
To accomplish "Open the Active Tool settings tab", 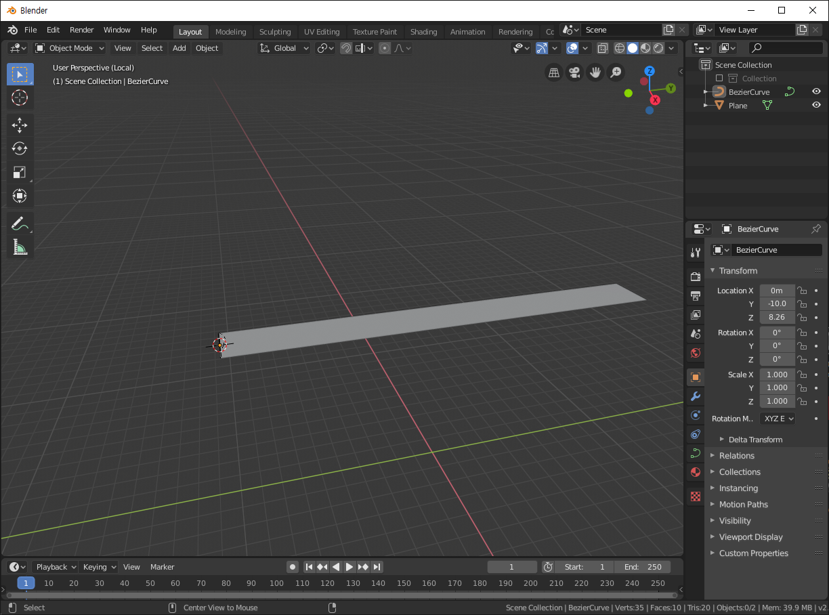I will (x=696, y=252).
